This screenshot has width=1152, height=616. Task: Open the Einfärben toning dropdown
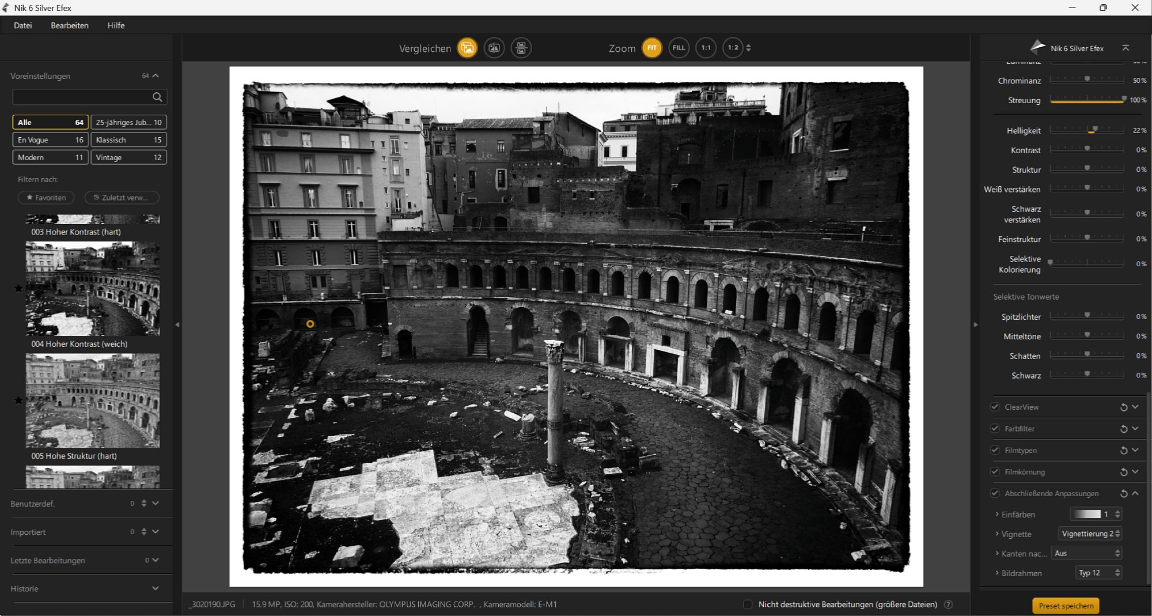(x=1096, y=514)
